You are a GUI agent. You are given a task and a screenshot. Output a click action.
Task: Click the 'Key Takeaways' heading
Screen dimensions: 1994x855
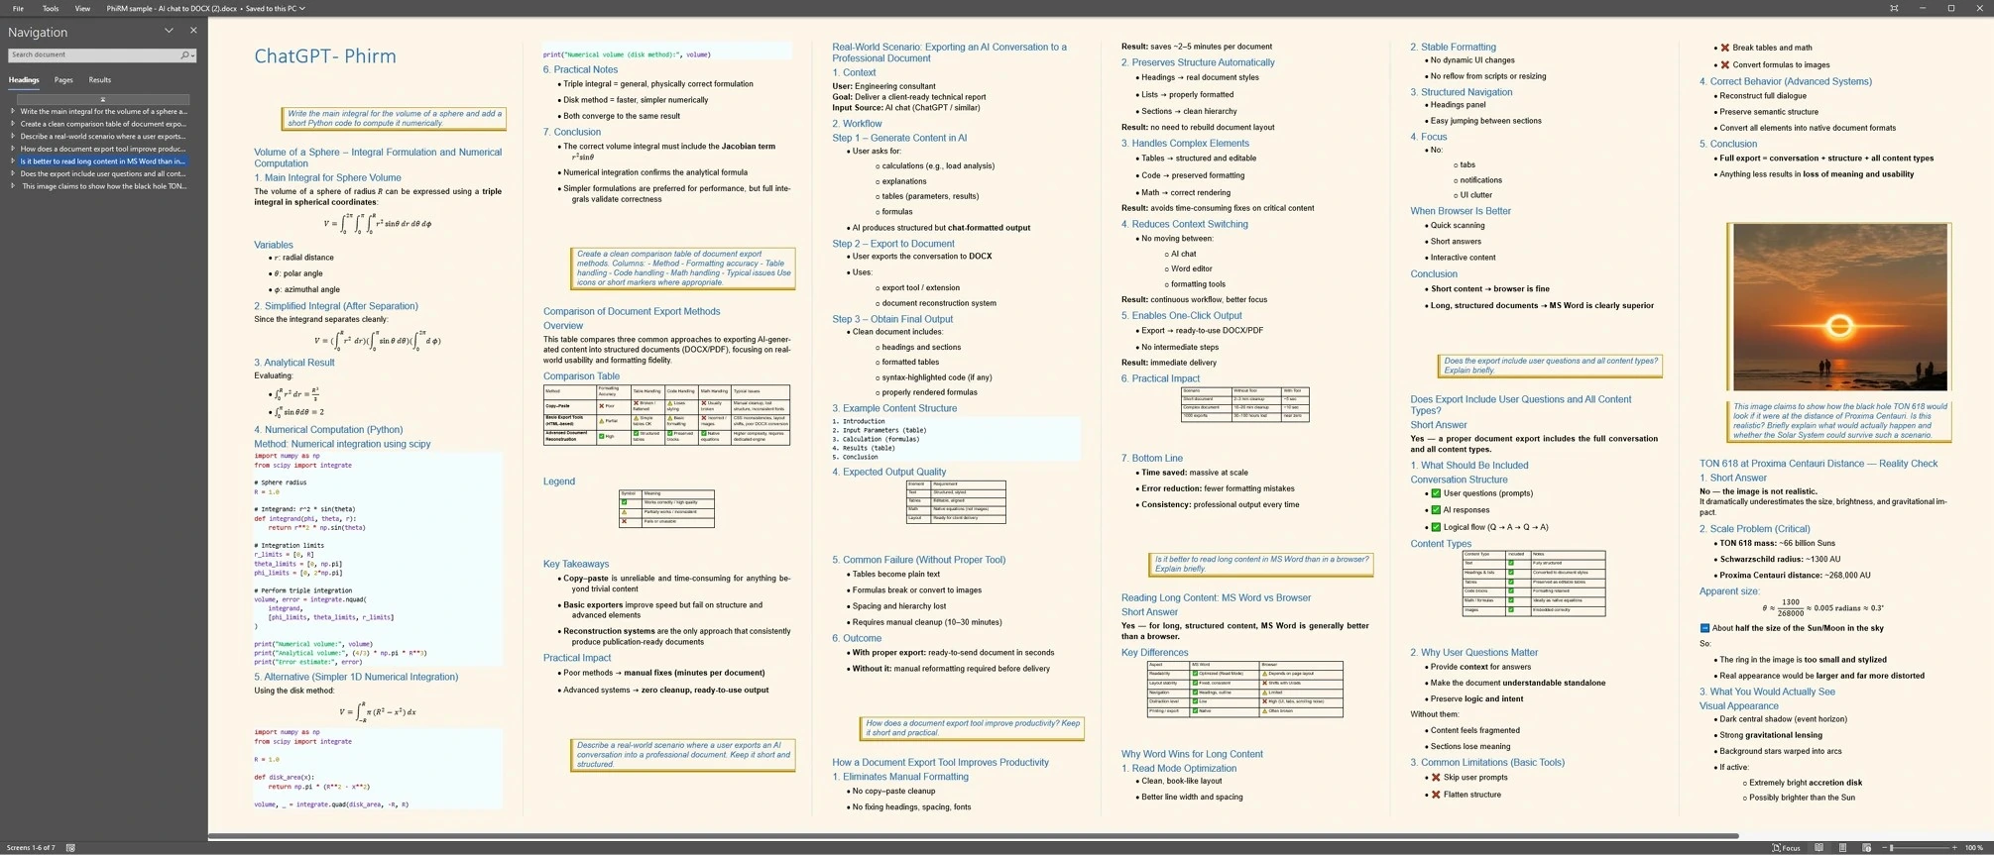576,564
